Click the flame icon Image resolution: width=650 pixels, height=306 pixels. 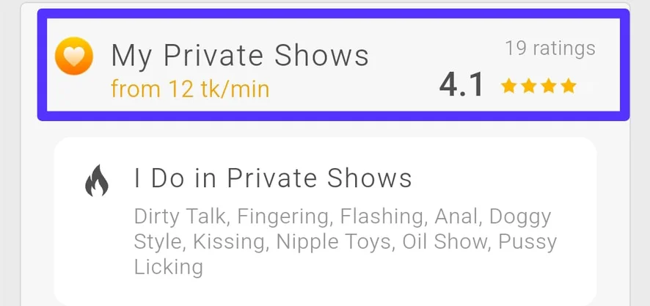point(97,181)
